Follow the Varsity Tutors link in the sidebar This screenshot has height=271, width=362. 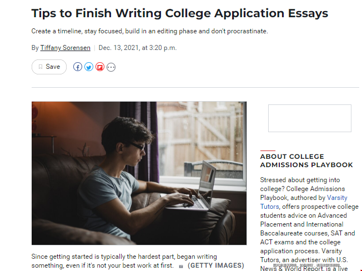(x=304, y=202)
